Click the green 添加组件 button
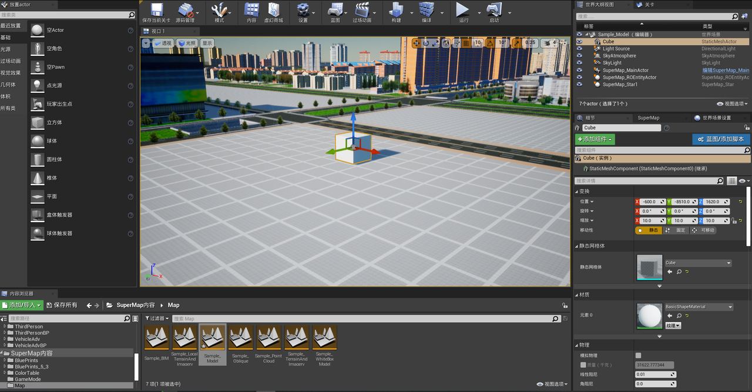 tap(595, 139)
